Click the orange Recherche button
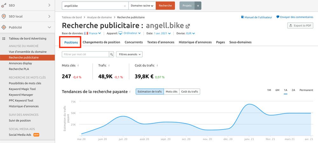Viewport: 318px width, 143px height. pos(165,6)
